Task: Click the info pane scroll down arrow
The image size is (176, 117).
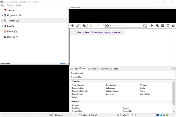Action: pyautogui.click(x=174, y=112)
